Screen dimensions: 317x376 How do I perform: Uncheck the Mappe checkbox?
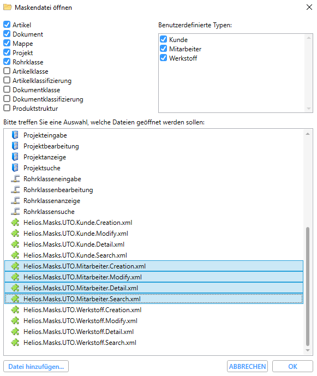click(7, 43)
